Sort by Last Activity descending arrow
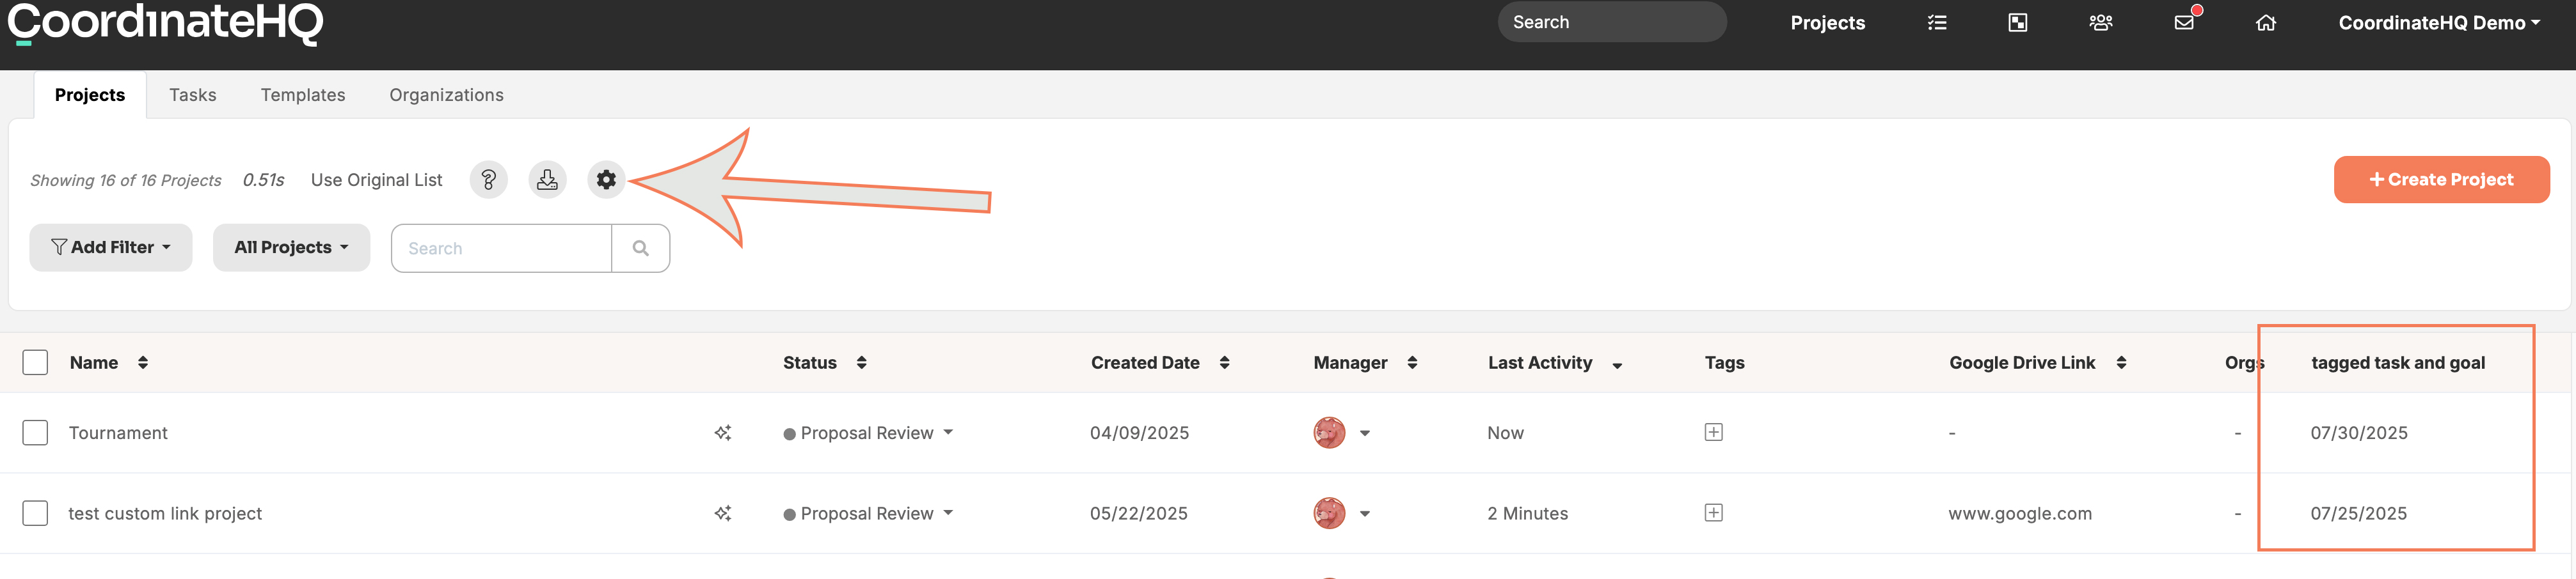2576x579 pixels. pyautogui.click(x=1617, y=366)
